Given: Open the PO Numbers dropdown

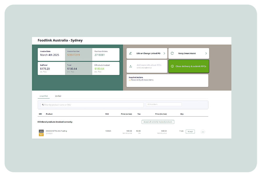Looking at the screenshot, I should tap(164, 104).
